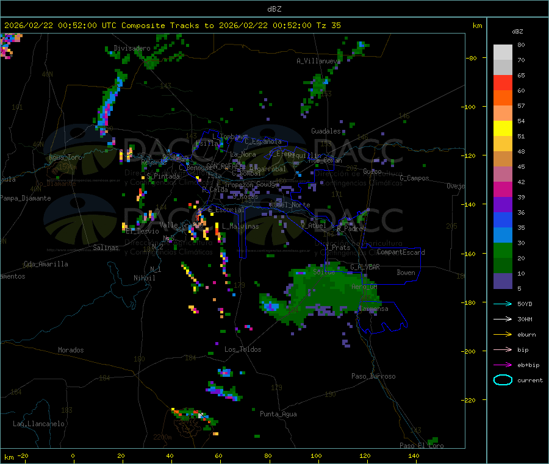
Task: Click the 'Guadales' place label
Action: tap(326, 131)
